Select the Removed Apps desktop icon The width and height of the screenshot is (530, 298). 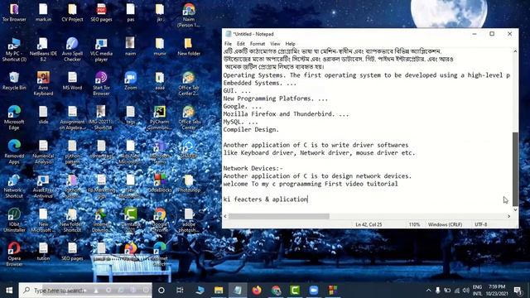[14, 151]
